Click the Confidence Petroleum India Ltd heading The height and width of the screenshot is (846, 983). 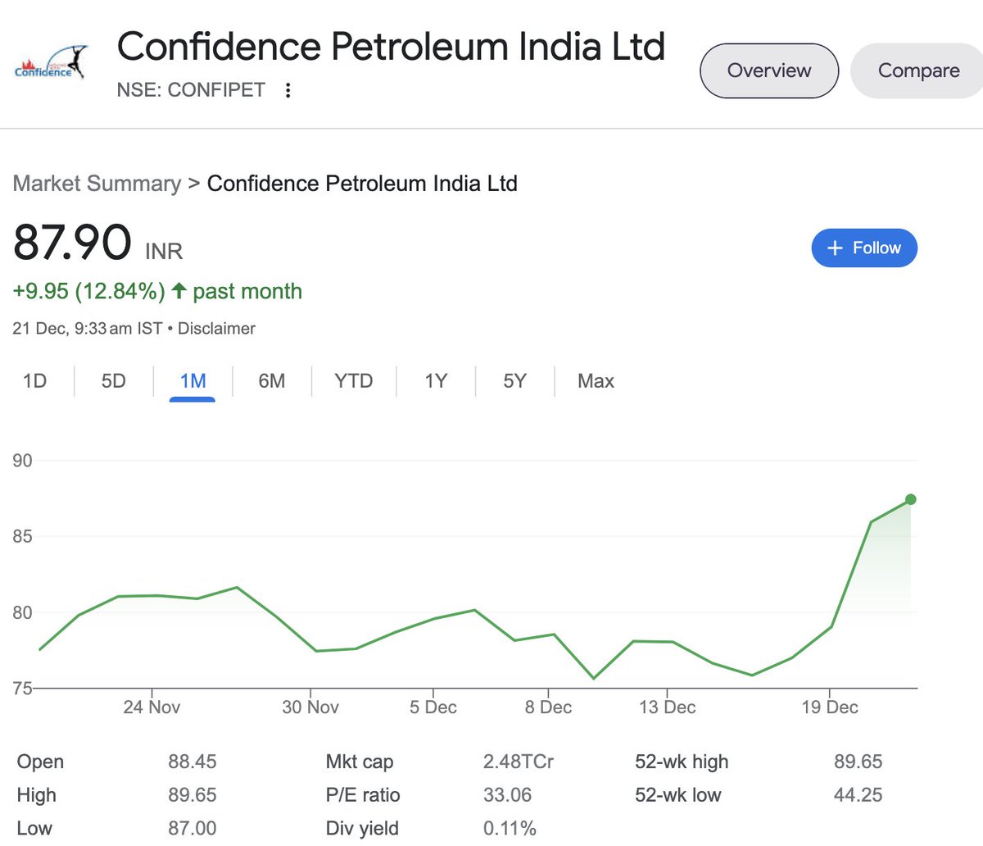click(x=391, y=47)
